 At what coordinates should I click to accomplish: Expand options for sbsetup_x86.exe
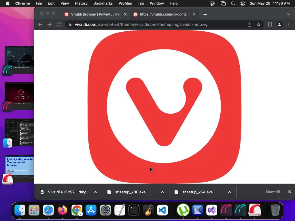162,192
